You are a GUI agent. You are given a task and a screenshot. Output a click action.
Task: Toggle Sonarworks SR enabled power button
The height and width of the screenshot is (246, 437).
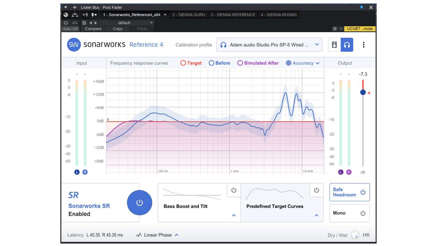(x=139, y=203)
